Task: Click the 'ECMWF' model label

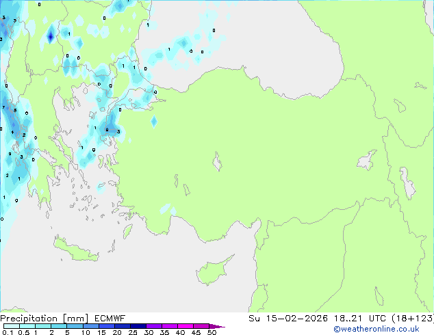Action: click(110, 319)
